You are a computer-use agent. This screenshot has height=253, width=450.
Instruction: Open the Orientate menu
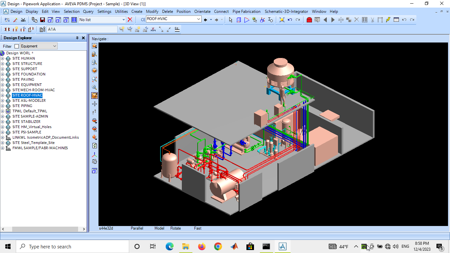tap(202, 11)
